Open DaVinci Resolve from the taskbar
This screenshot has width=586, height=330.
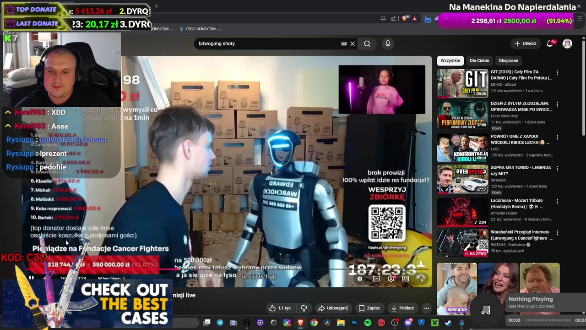pyautogui.click(x=327, y=323)
